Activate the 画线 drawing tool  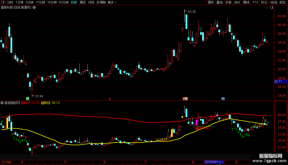(246, 2)
